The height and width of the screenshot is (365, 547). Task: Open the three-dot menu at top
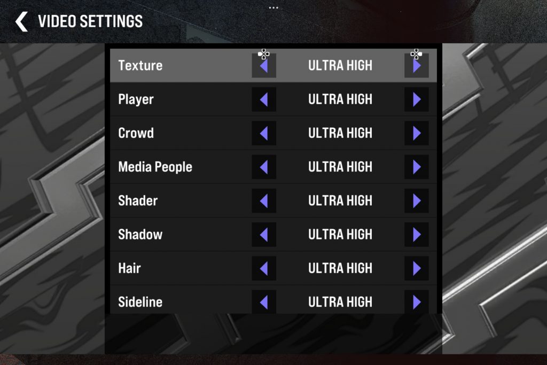coord(273,8)
